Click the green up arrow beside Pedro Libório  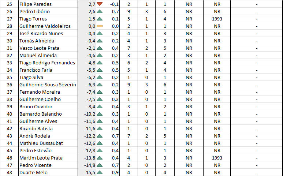point(100,12)
